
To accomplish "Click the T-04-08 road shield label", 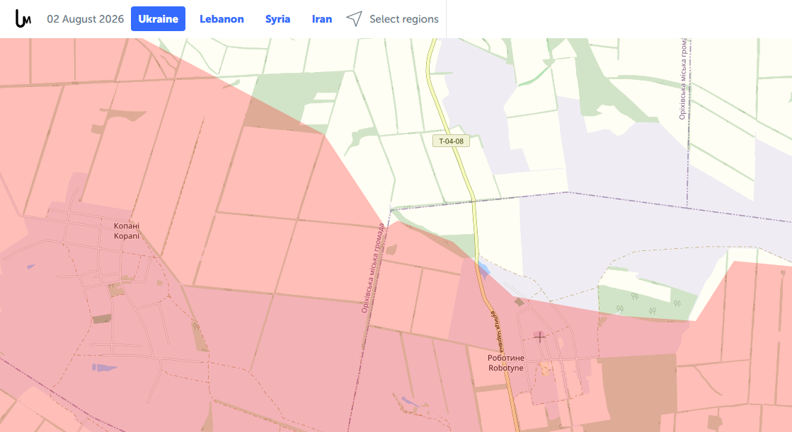I will 451,141.
